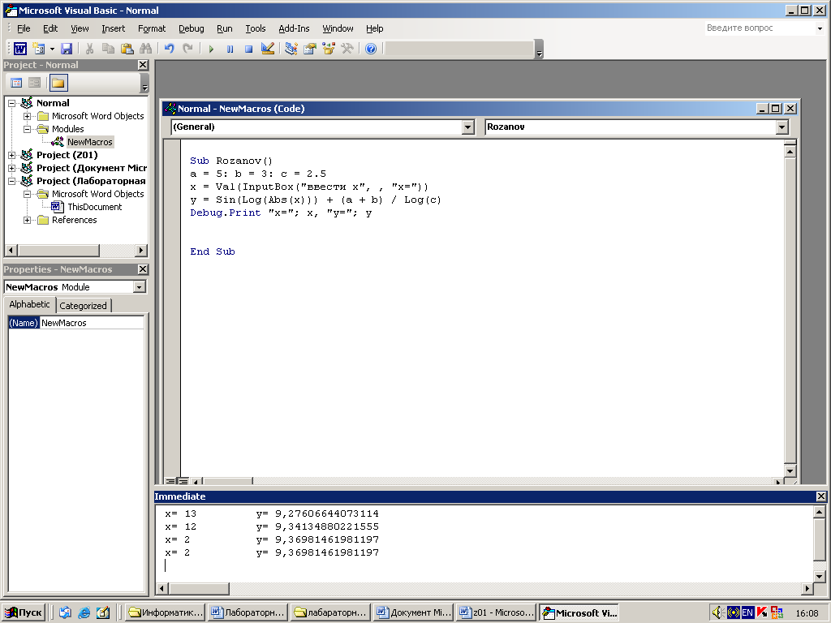Viewport: 831px width, 623px height.
Task: Close the Properties - NewMacros panel
Action: (x=143, y=269)
